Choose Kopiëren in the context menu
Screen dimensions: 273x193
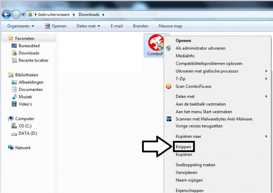click(x=184, y=154)
